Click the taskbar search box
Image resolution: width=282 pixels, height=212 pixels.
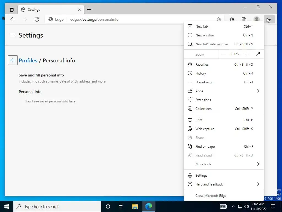(x=57, y=206)
